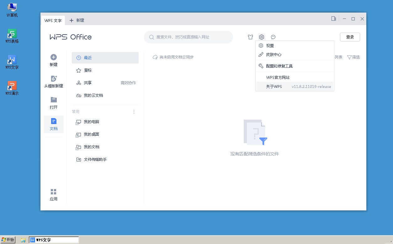
Task: Open 文件传输助手 entry
Action: tap(105, 160)
